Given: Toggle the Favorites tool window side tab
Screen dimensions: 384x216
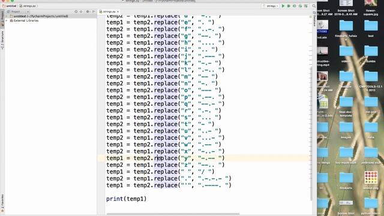Looking at the screenshot, I should click(x=2, y=203).
